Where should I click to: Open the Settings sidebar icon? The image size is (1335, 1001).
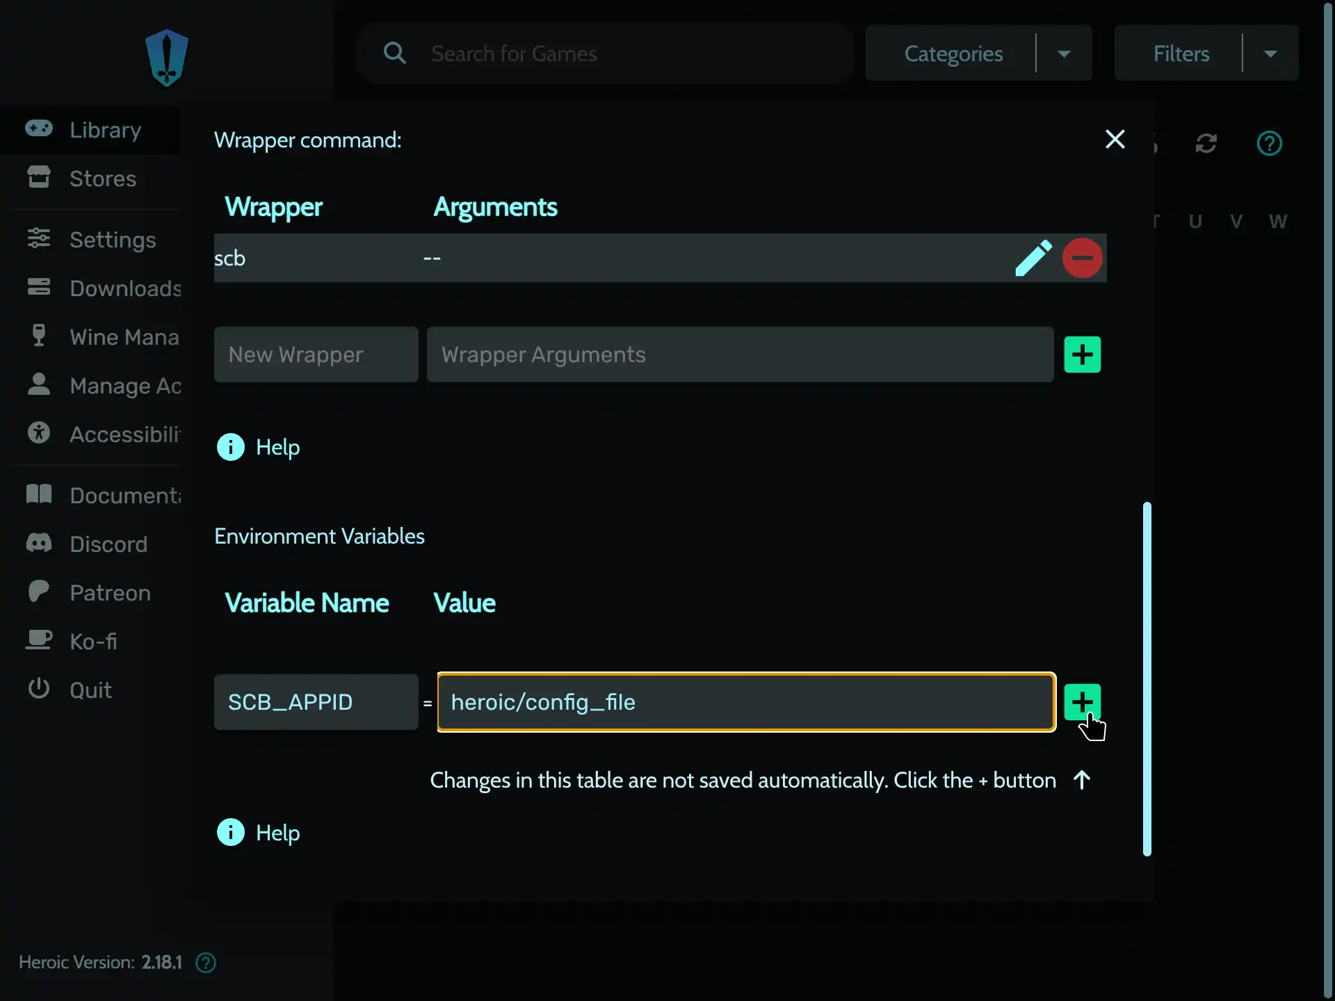coord(38,239)
